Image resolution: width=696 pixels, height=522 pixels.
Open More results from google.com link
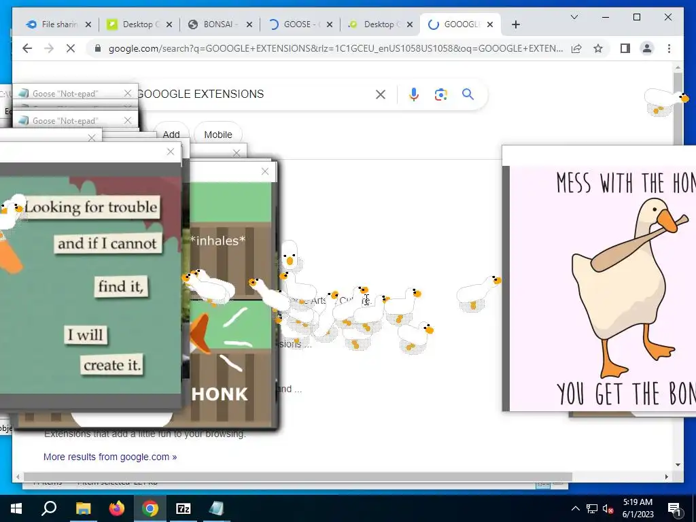point(110,457)
